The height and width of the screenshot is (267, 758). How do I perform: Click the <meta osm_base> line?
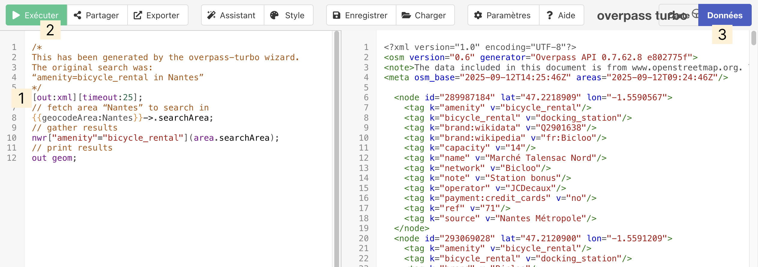pos(556,77)
